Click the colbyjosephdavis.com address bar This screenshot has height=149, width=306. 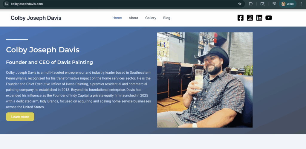120,4
